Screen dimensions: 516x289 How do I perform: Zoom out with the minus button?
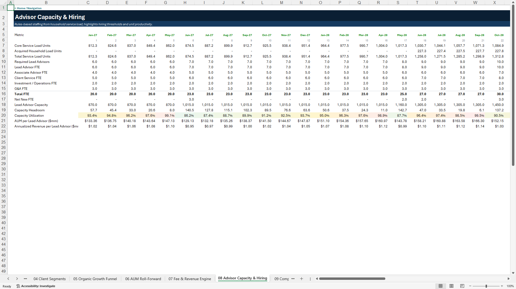470,286
